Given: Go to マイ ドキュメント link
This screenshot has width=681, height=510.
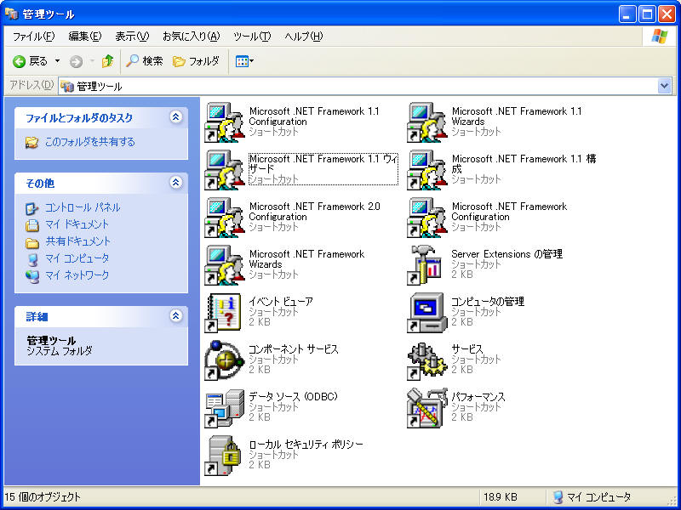Looking at the screenshot, I should pos(77,224).
